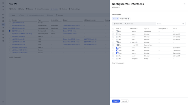Open the VSS column filter dropdown
The image size is (188, 105).
[x=176, y=29]
